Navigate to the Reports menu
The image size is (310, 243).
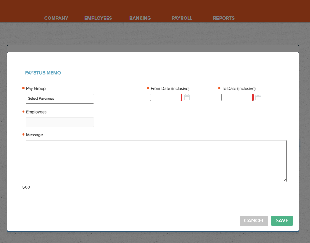point(224,18)
